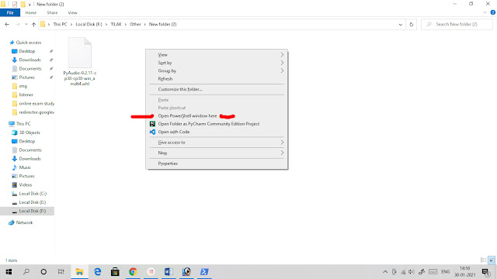The height and width of the screenshot is (279, 497).
Task: Open Network in navigation pane
Action: coord(24,222)
